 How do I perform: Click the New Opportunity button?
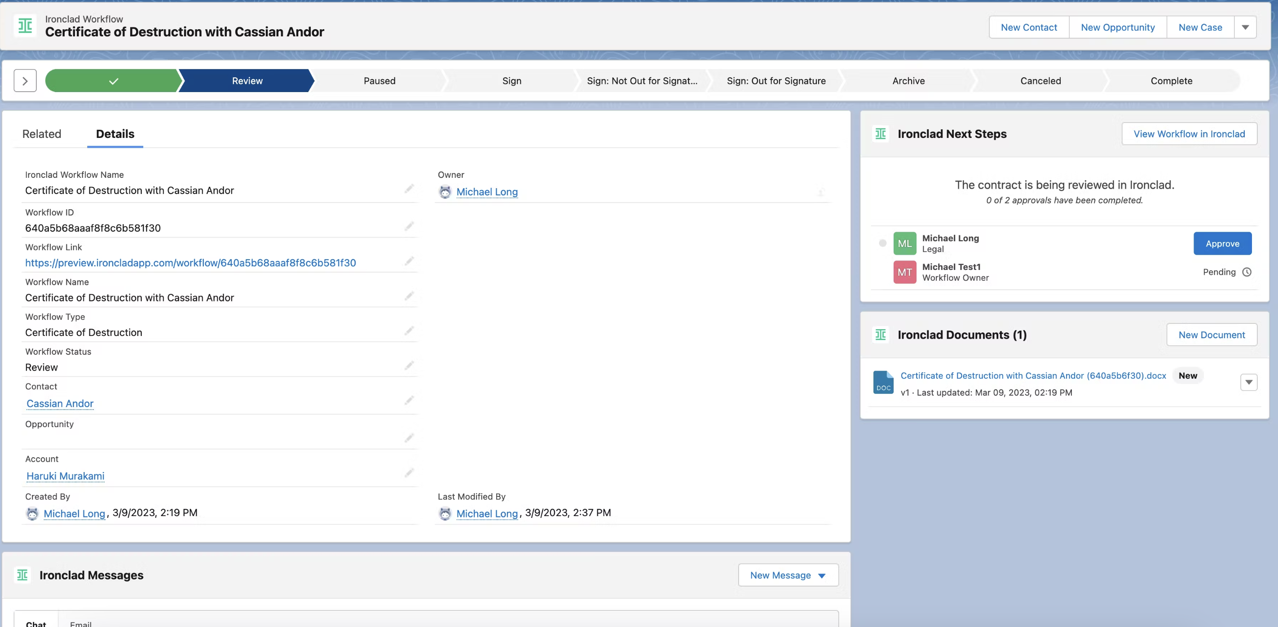pos(1118,27)
